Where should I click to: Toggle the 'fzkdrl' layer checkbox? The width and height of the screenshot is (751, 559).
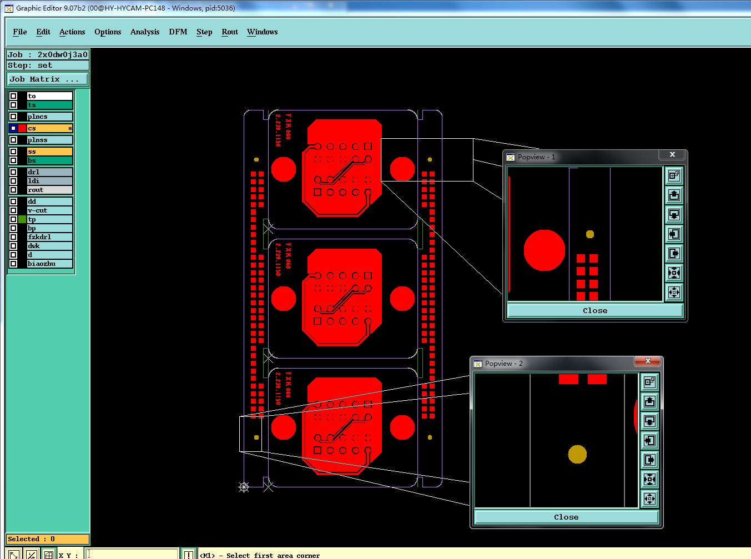[13, 237]
